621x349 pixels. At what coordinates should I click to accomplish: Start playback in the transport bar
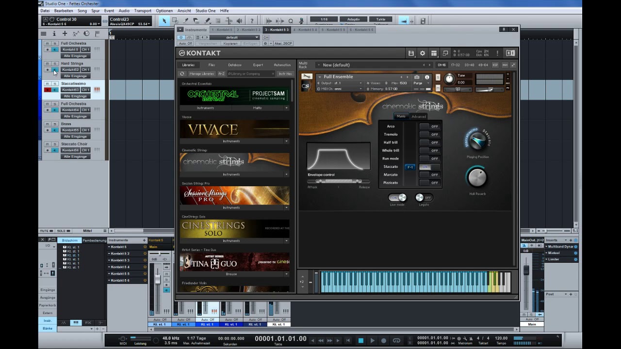372,341
